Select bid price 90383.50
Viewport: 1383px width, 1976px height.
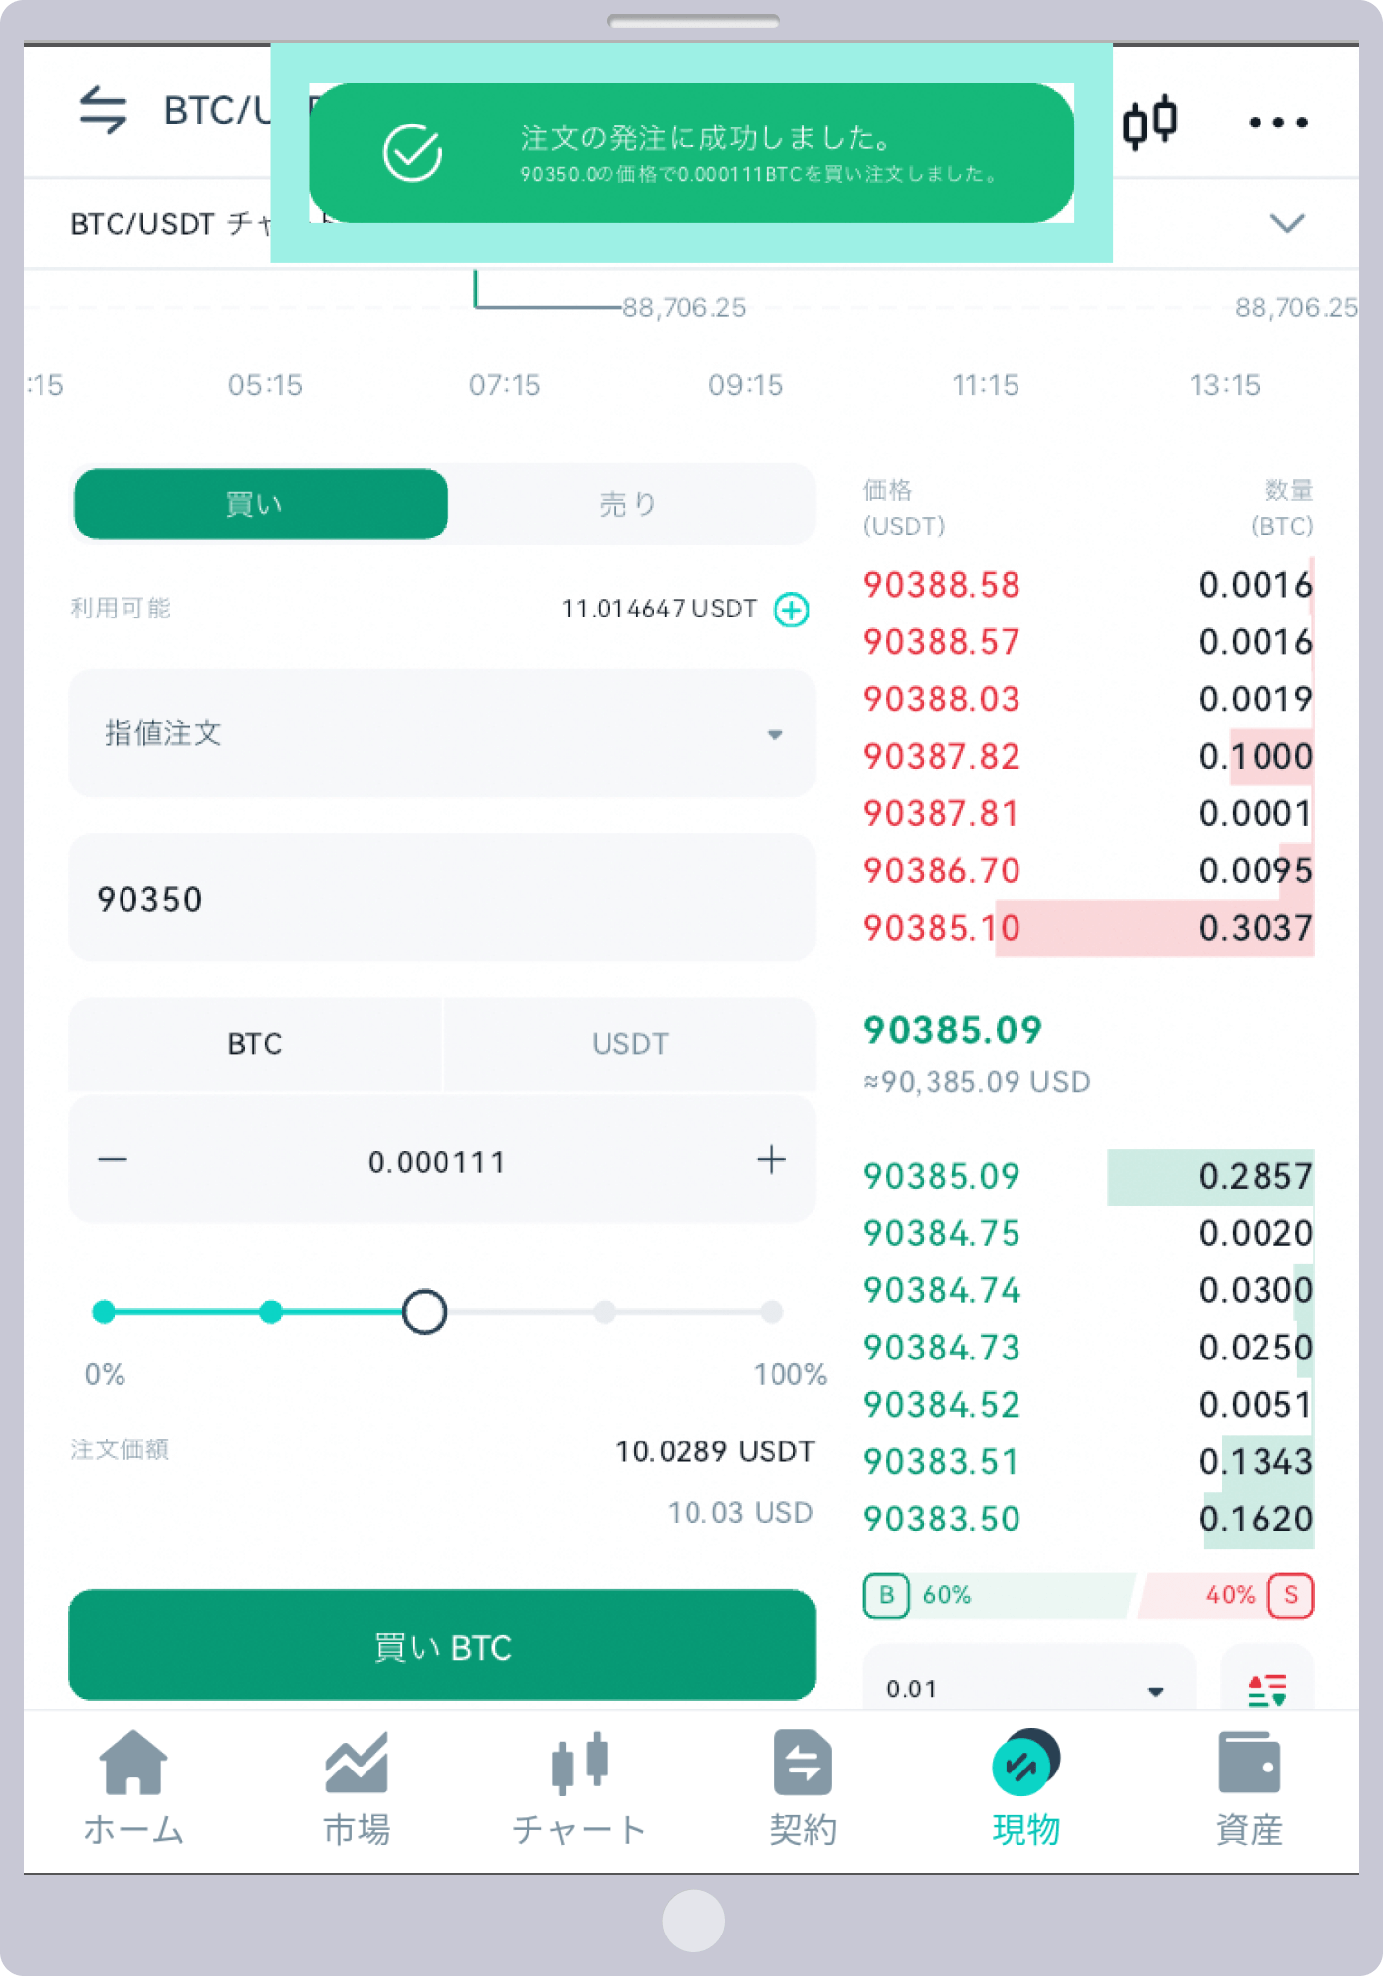coord(941,1520)
